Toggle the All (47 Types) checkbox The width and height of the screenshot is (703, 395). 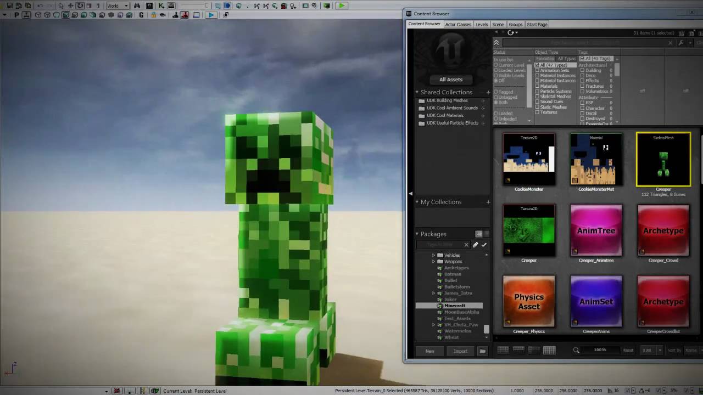(537, 65)
